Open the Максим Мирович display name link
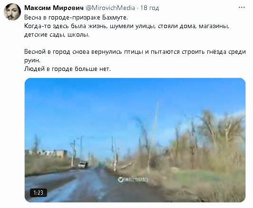Screen dimensions: 253x208 click(54, 8)
